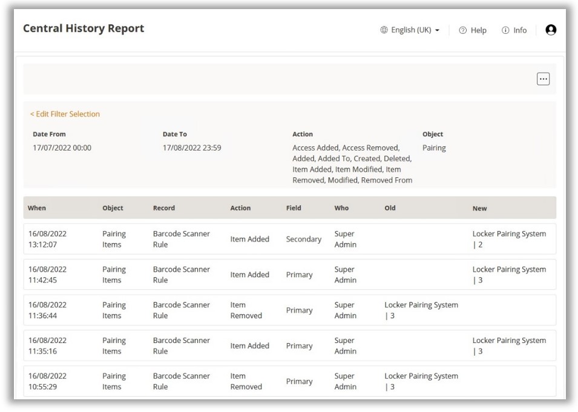
Task: Select the 11:36:44 Item Removed row
Action: click(x=289, y=310)
